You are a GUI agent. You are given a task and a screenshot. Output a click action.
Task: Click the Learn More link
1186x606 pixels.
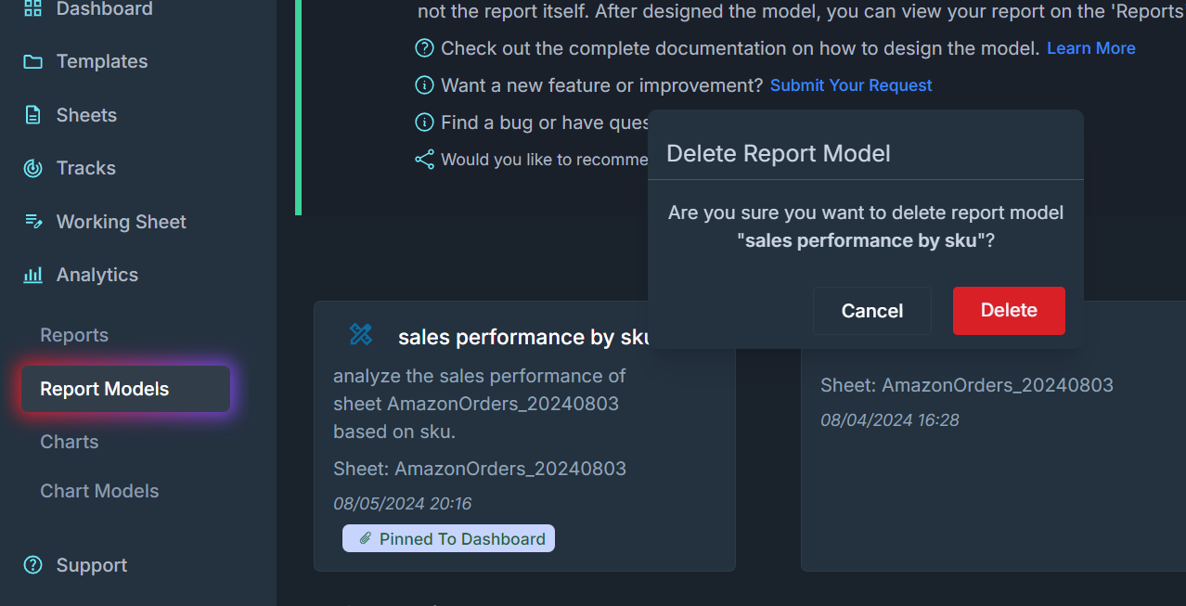tap(1091, 48)
